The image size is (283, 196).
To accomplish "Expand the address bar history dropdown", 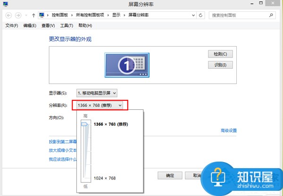I will tap(193, 16).
